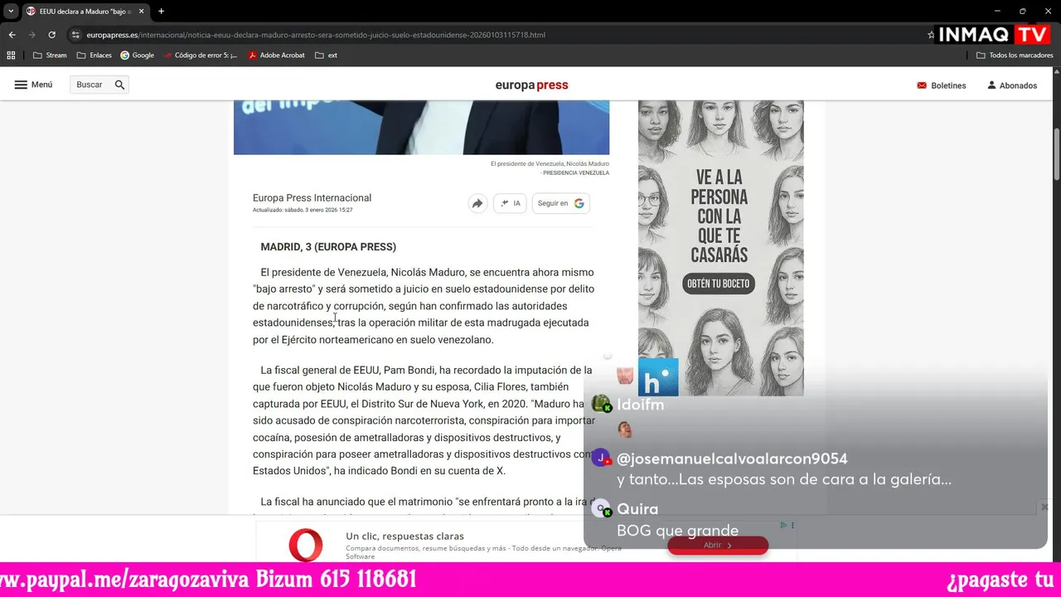1061x597 pixels.
Task: Bookmark this page with the star
Action: point(931,35)
